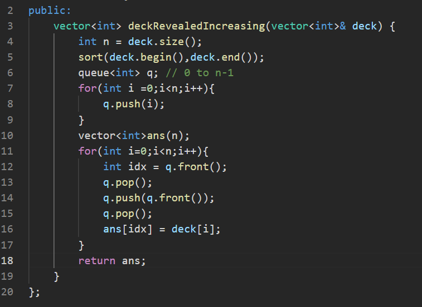Screen dimensions: 422x307
Task: Click the comment '// 0 to n-1'
Action: [x=200, y=73]
